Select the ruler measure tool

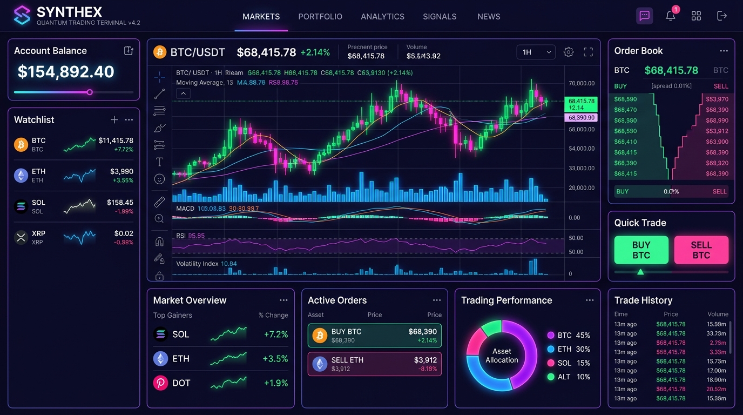pyautogui.click(x=159, y=202)
